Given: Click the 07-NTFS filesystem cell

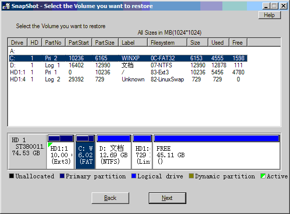Looking at the screenshot, I should [161, 65].
